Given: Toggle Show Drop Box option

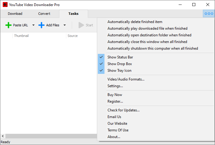Looking at the screenshot, I should 156,64.
